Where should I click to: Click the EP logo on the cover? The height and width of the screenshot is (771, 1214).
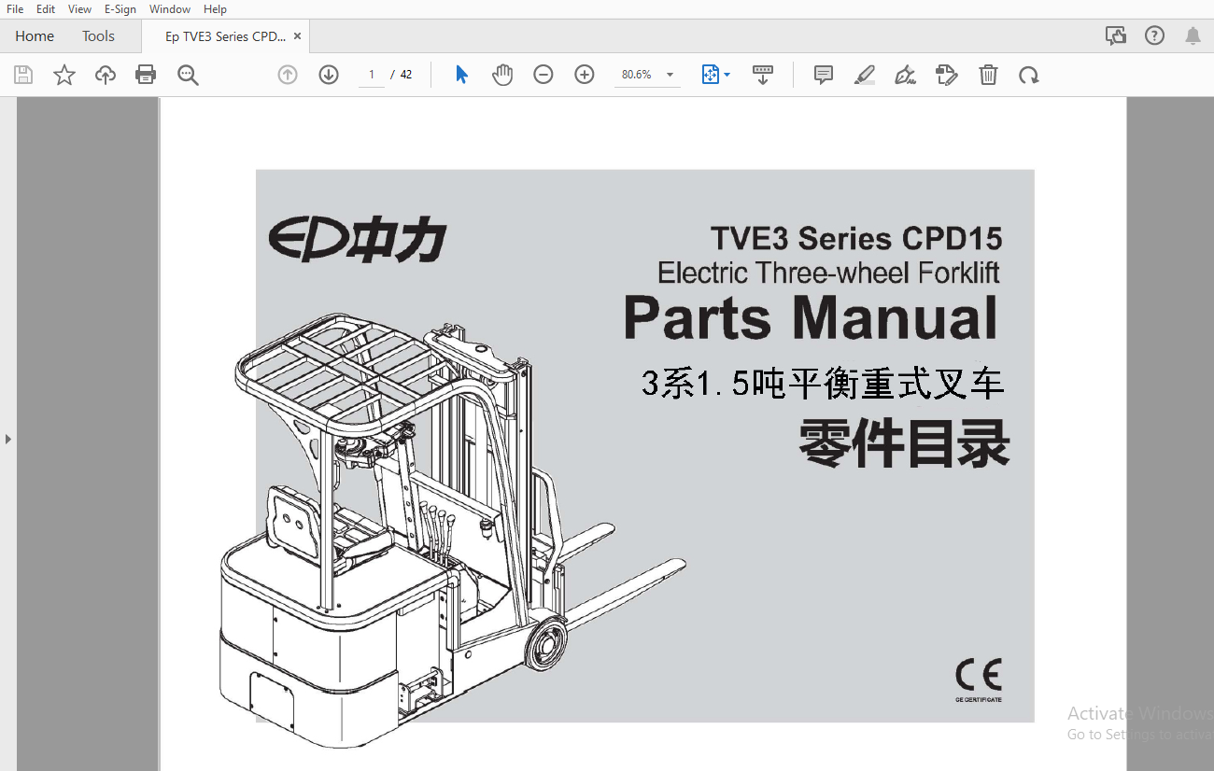point(358,241)
